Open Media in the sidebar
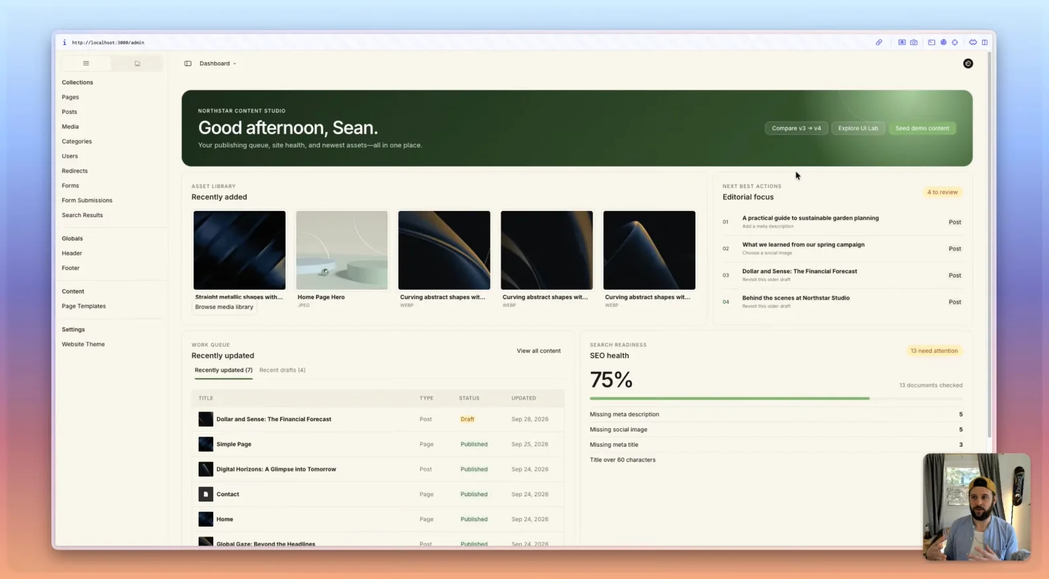Image resolution: width=1049 pixels, height=579 pixels. coord(70,126)
